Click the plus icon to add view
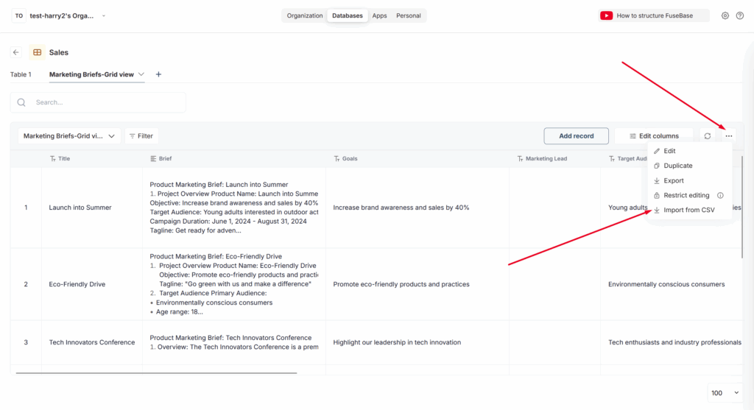 point(158,74)
